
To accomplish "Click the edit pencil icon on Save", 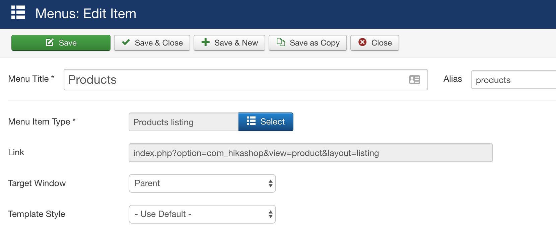I will (x=50, y=43).
